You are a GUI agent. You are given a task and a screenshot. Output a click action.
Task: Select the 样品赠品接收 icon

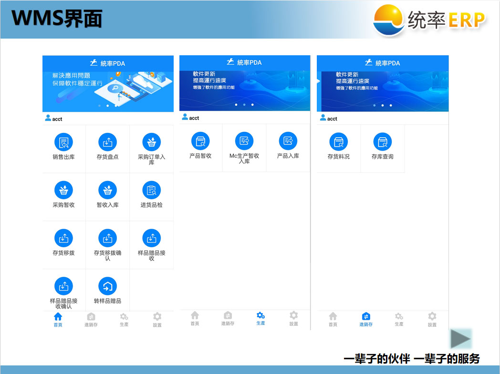[x=151, y=238]
